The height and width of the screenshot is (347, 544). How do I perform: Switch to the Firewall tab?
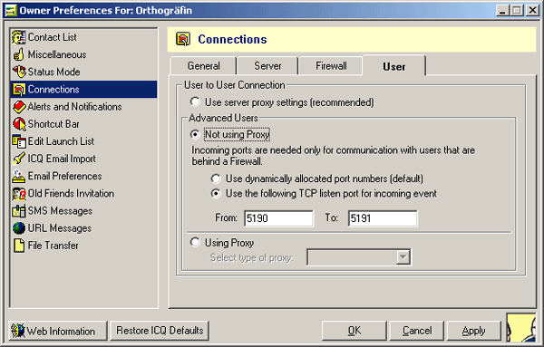(x=331, y=66)
